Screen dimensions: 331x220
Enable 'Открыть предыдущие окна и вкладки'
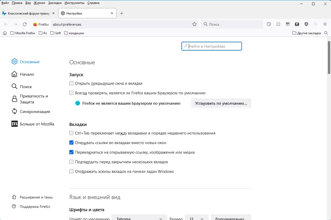click(x=71, y=83)
